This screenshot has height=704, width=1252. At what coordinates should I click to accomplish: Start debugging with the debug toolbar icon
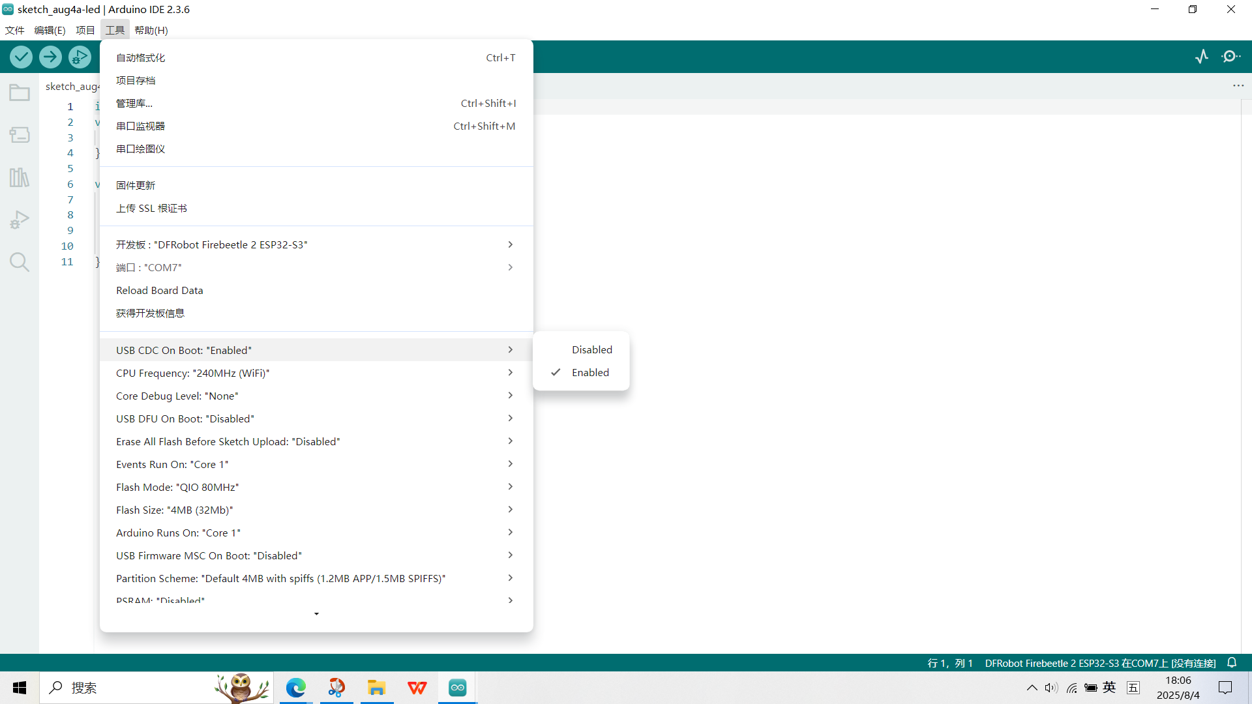click(80, 57)
